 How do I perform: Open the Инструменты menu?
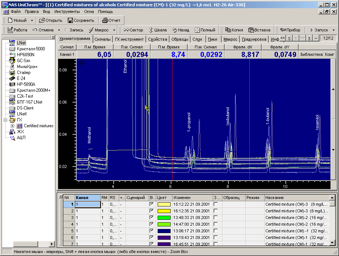(x=67, y=12)
